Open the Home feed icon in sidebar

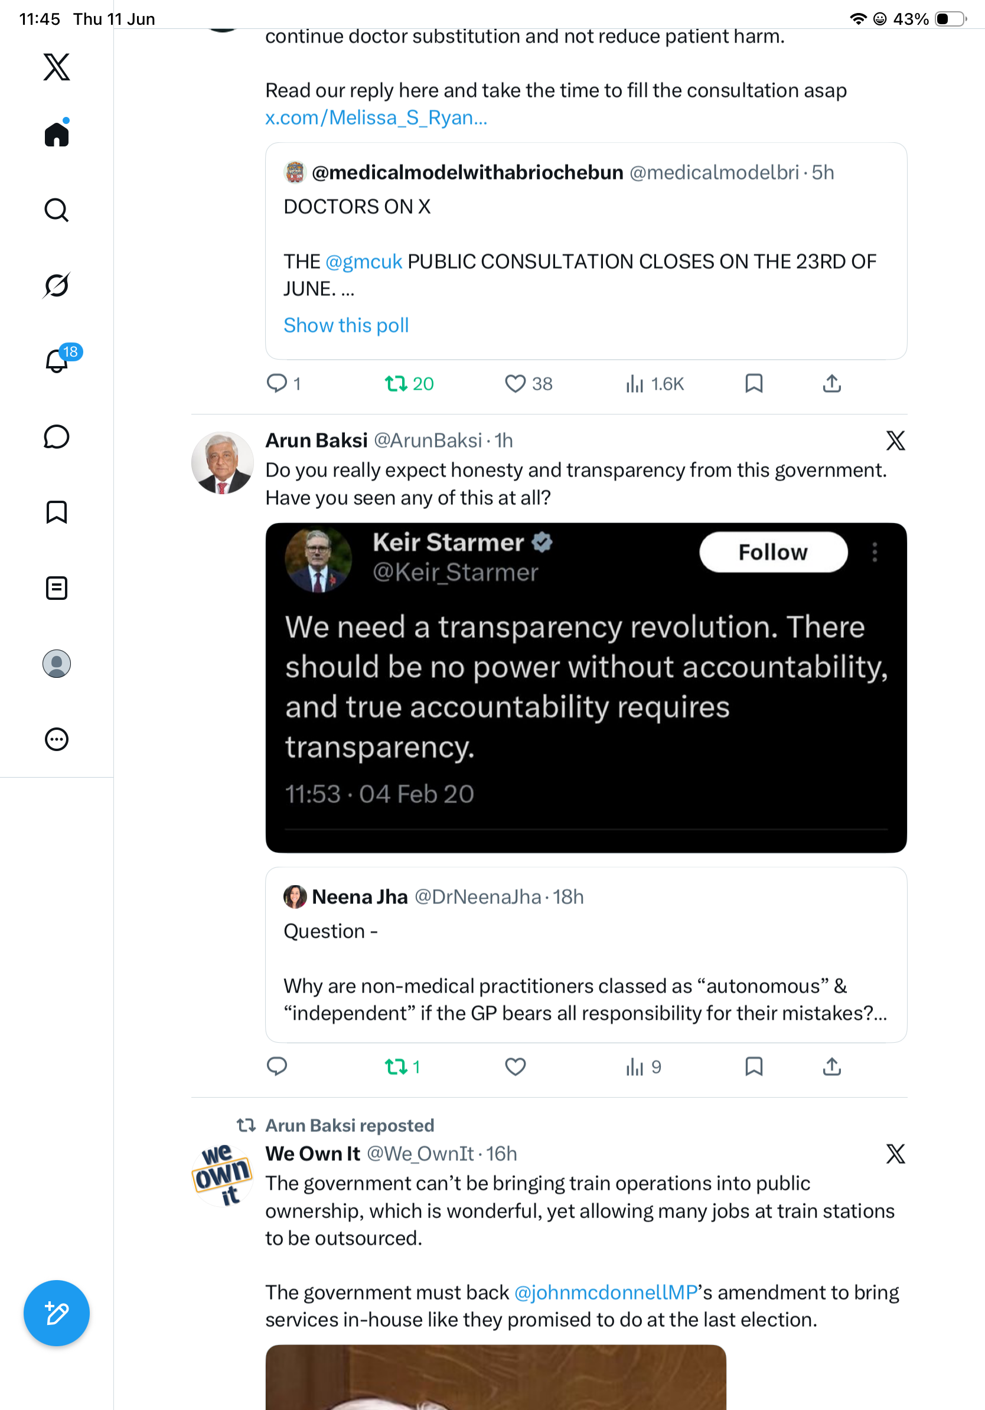pos(57,133)
